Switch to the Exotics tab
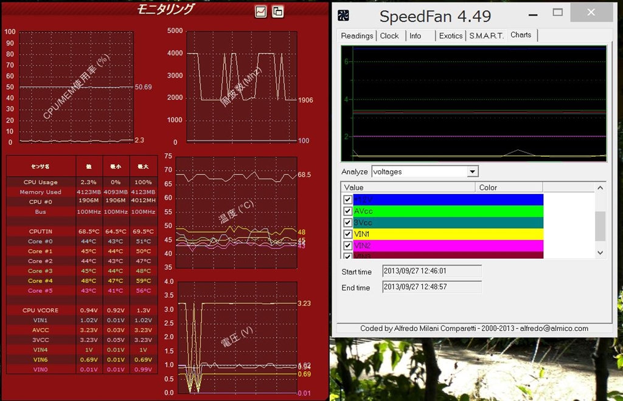Viewport: 623px width, 401px height. [x=451, y=36]
